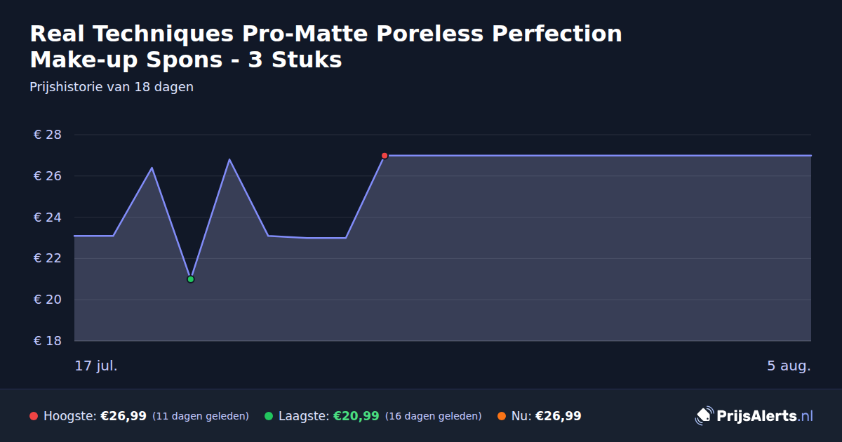Click the '16 dagen geleden' note
The height and width of the screenshot is (442, 842).
[434, 416]
